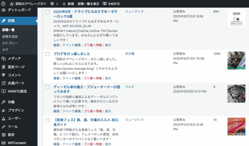Click the cat photo thumbnail
Image resolution: width=249 pixels, height=146 pixels.
pyautogui.click(x=237, y=61)
